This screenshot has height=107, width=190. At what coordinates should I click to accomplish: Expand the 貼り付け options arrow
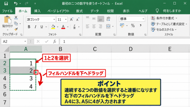(7, 30)
